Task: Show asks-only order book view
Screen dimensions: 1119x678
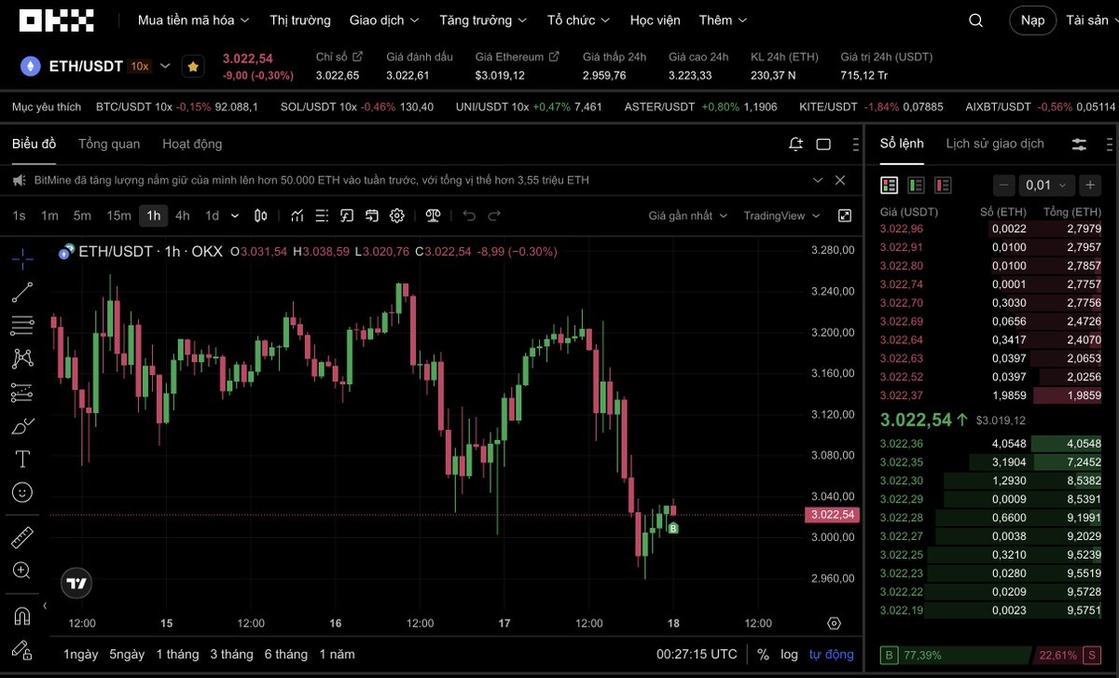Action: (943, 185)
